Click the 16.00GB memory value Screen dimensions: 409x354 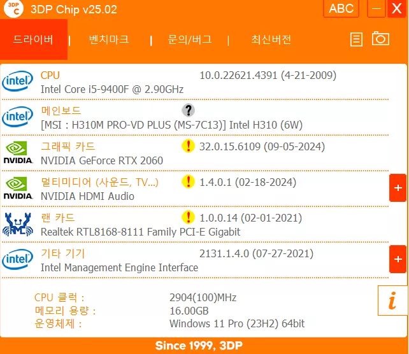pos(189,311)
